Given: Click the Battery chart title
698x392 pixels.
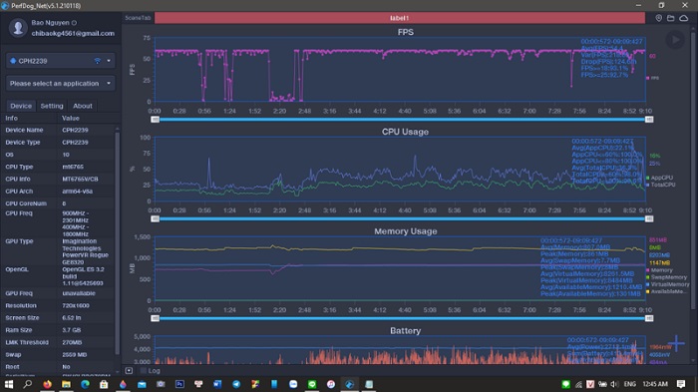Looking at the screenshot, I should tap(405, 330).
